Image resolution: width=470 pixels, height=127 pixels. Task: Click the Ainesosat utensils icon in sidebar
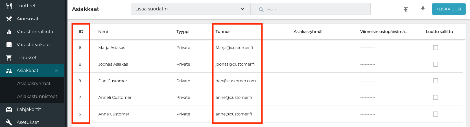click(x=9, y=19)
